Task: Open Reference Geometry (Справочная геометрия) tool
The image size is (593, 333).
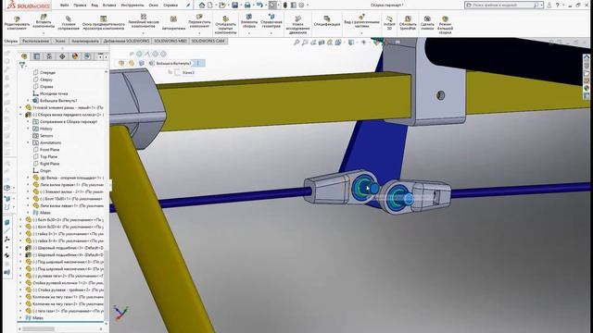Action: coord(271,21)
